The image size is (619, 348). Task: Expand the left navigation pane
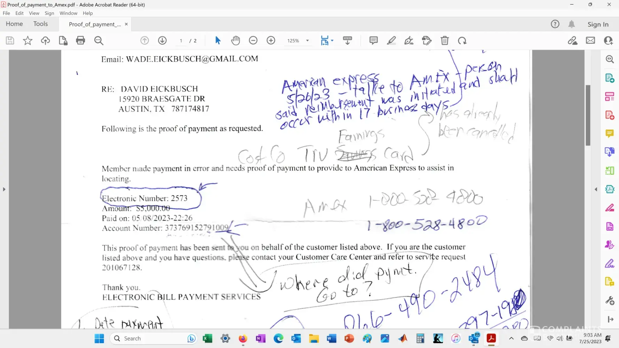coord(4,189)
